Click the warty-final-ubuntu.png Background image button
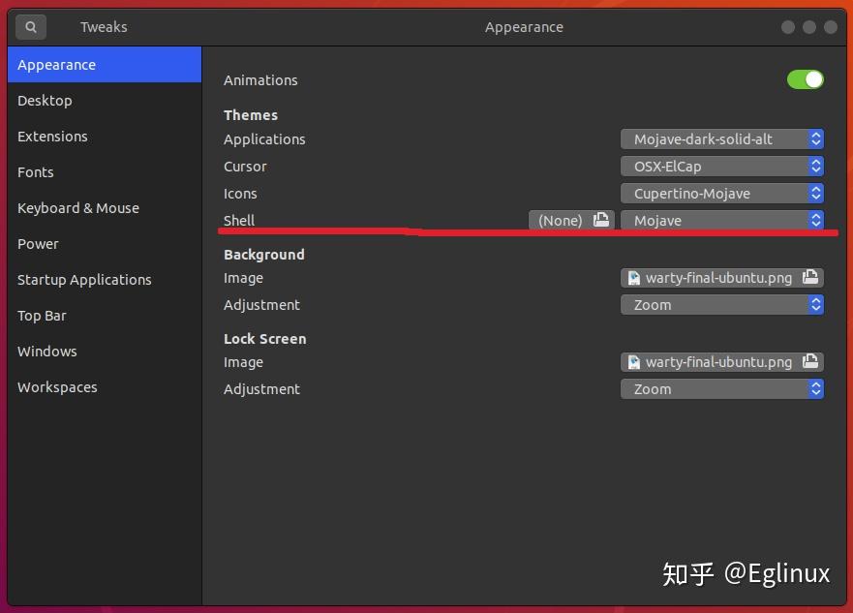Viewport: 853px width, 613px height. (716, 277)
